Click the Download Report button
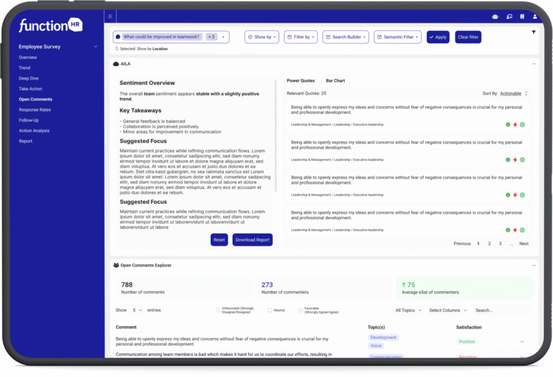Viewport: 553px width, 377px height. [252, 239]
